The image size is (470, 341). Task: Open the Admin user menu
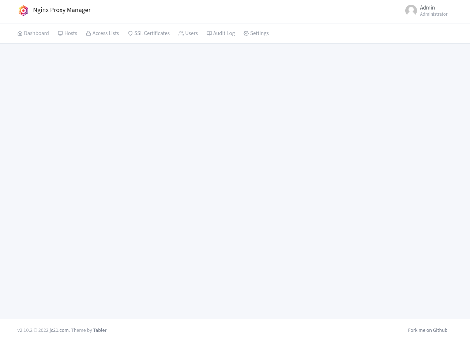(426, 11)
